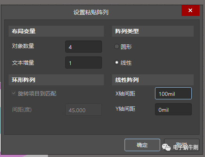Click the 文本增量 input field showing 1
The height and width of the screenshot is (157, 205).
pyautogui.click(x=84, y=63)
